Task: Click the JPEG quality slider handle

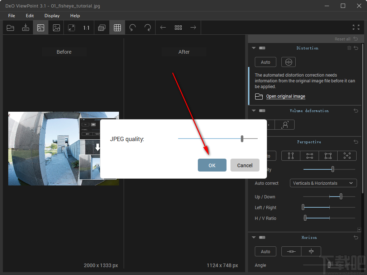Action: coord(242,139)
